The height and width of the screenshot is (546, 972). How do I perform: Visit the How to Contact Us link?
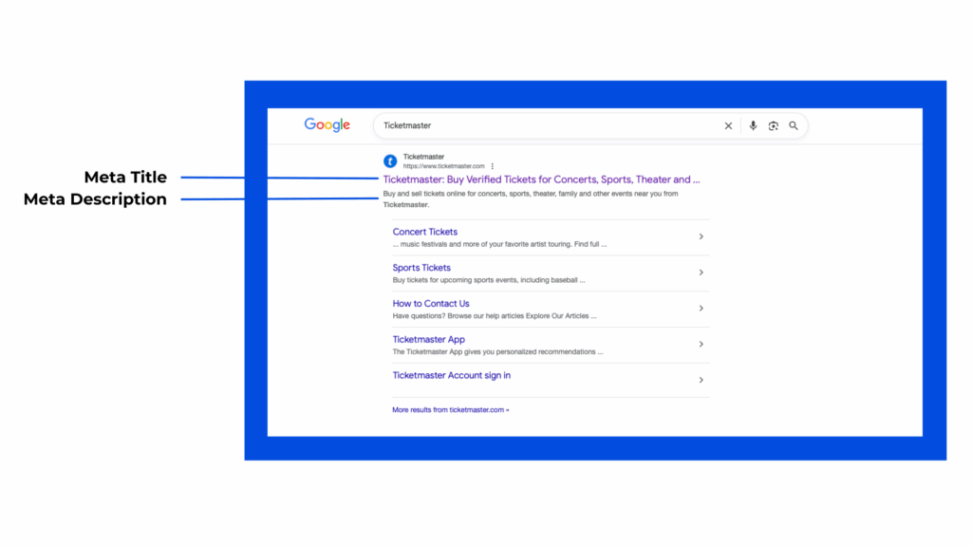click(x=431, y=304)
